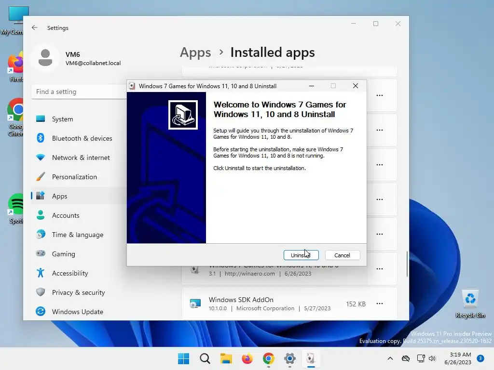Image resolution: width=494 pixels, height=370 pixels.
Task: Click the Privacy shield icon
Action: pos(41,292)
